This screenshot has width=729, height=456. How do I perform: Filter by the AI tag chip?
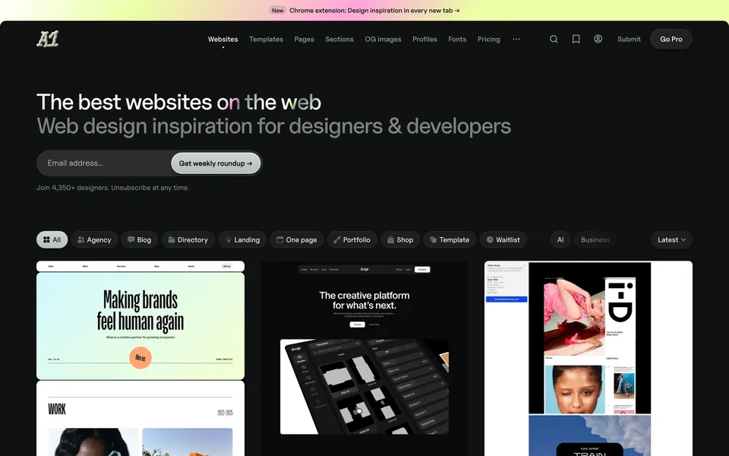click(x=560, y=239)
